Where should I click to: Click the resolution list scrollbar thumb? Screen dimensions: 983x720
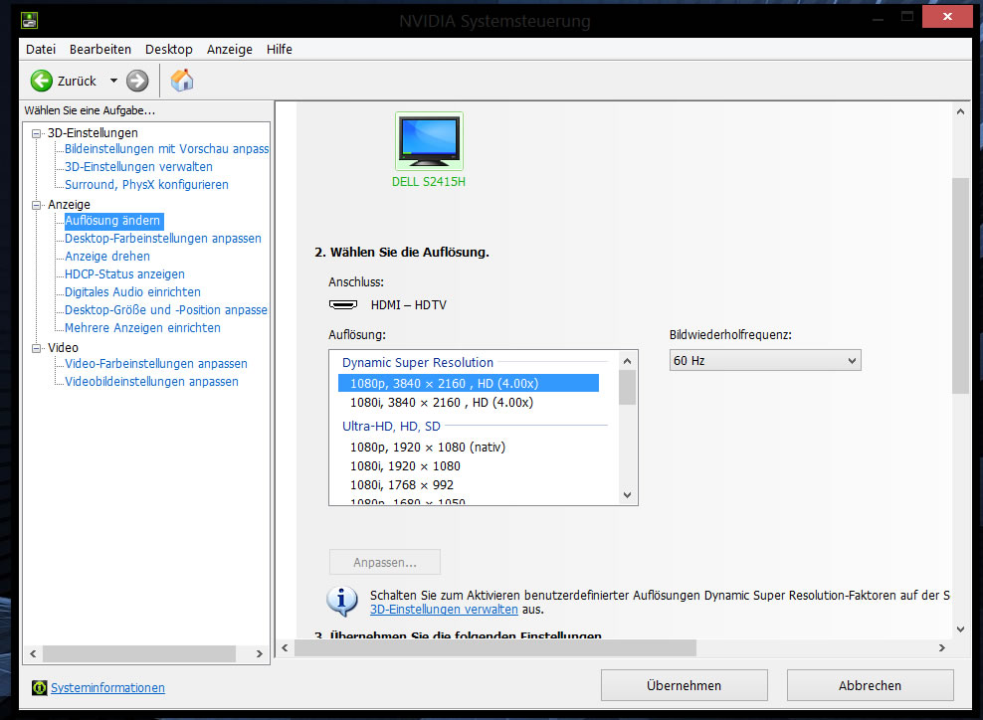[x=627, y=387]
